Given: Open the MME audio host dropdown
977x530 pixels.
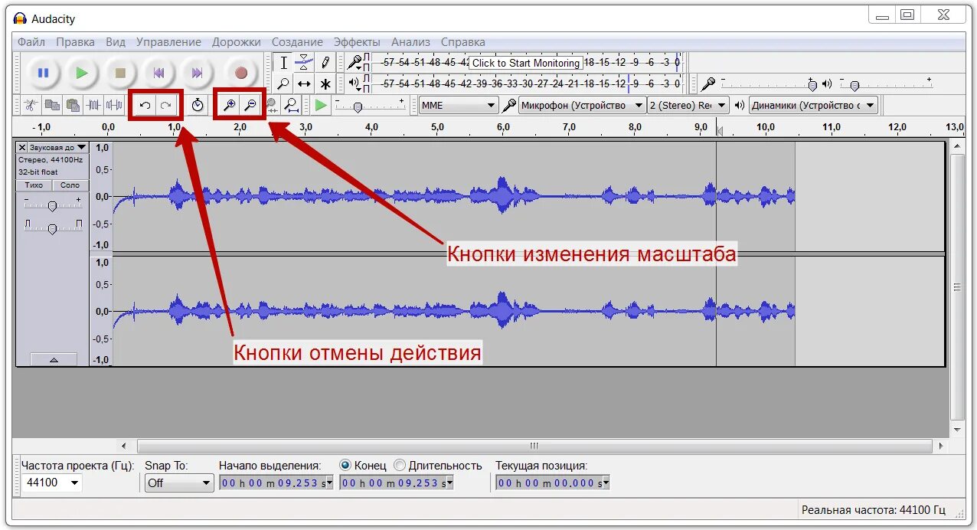Looking at the screenshot, I should click(x=458, y=105).
